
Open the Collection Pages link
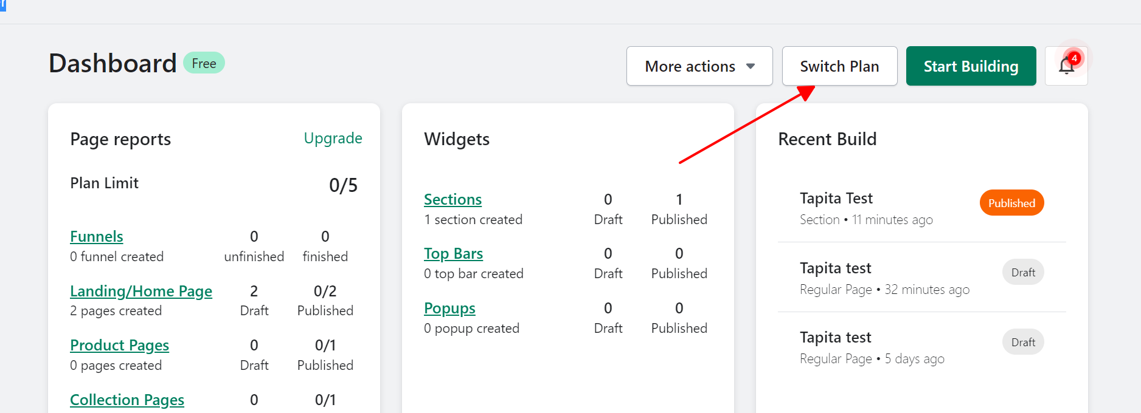(127, 400)
